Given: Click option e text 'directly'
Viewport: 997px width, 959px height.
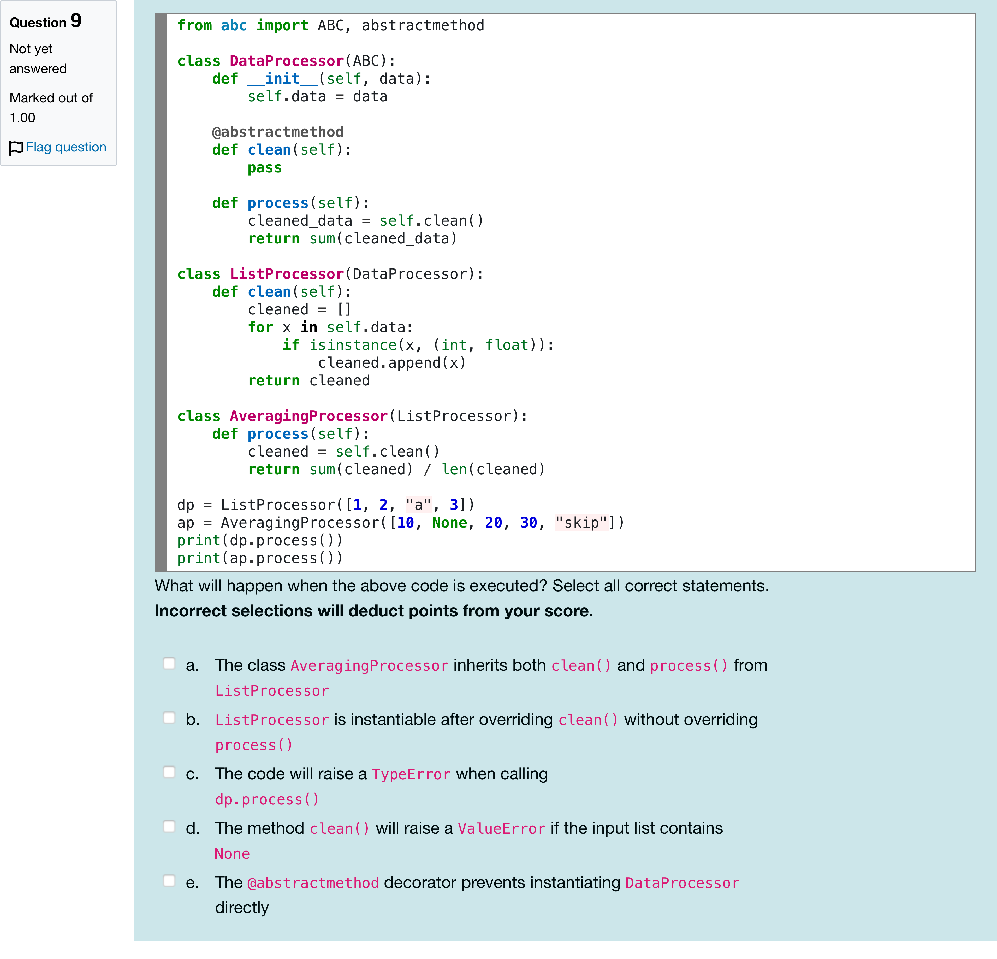Looking at the screenshot, I should [242, 908].
